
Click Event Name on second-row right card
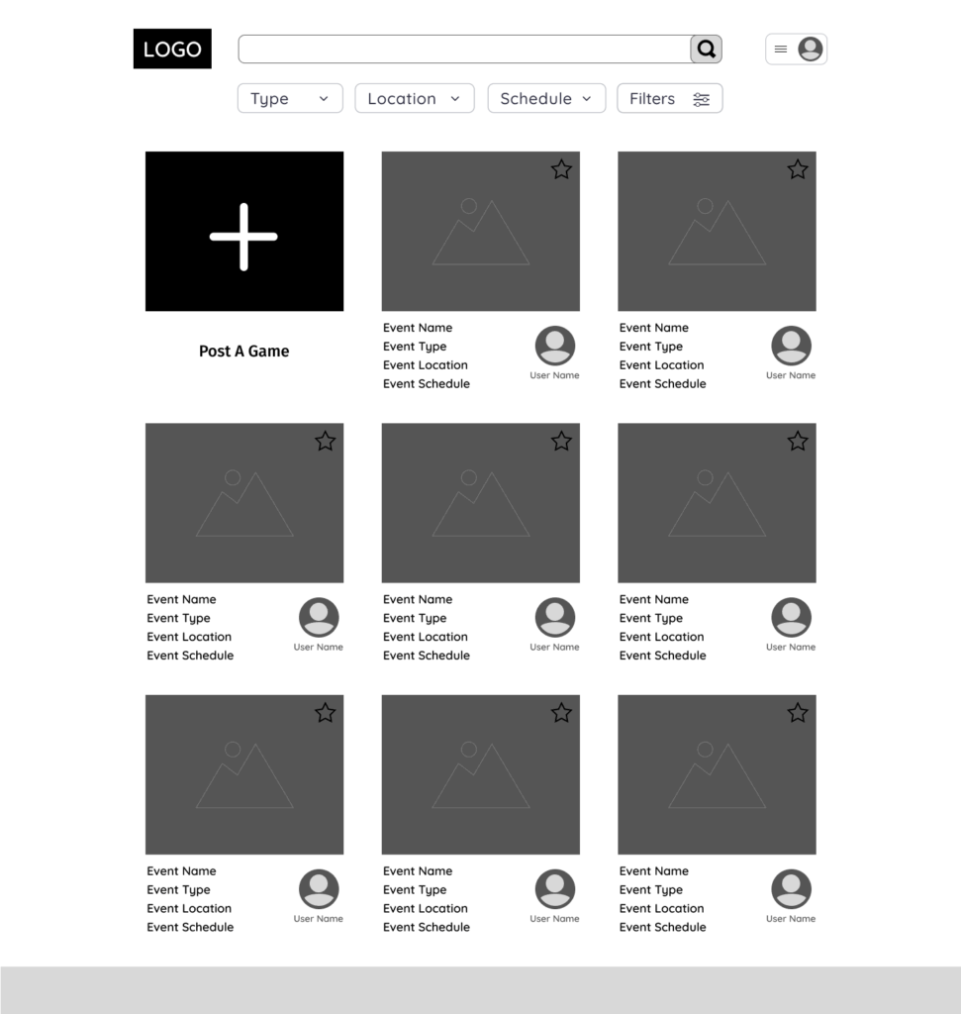(654, 599)
